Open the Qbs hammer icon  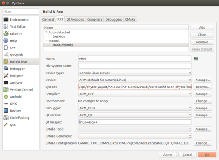tap(6, 124)
